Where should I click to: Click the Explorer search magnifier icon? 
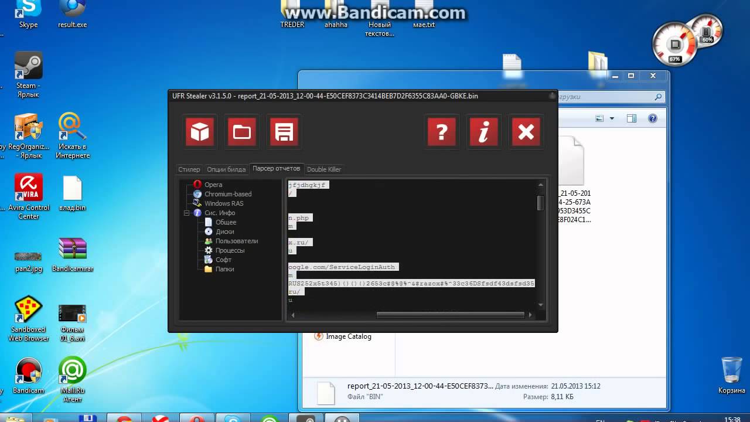point(659,97)
